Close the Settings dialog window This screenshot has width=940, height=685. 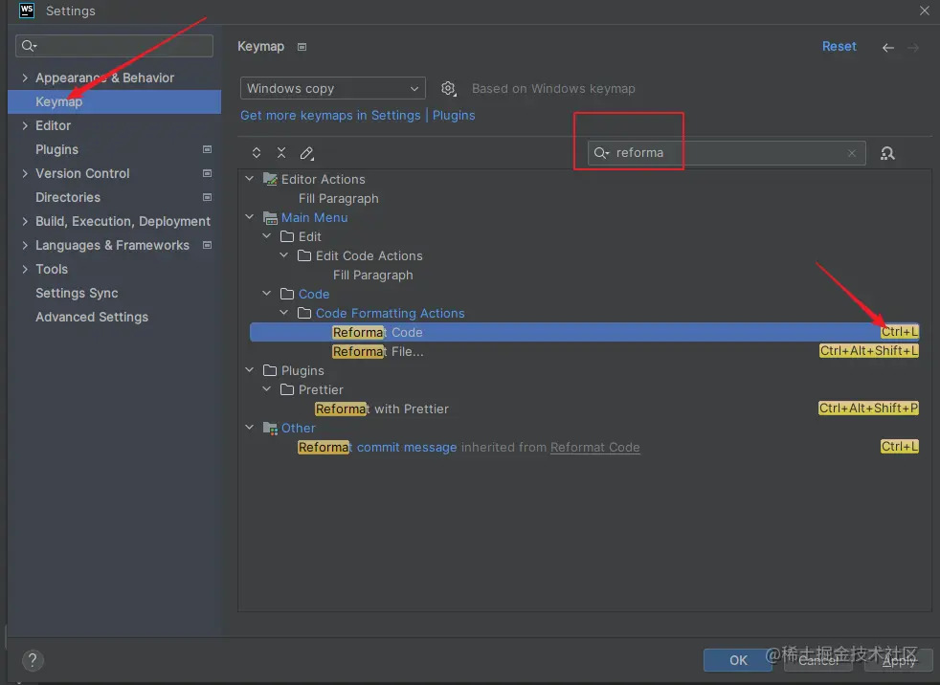[924, 11]
